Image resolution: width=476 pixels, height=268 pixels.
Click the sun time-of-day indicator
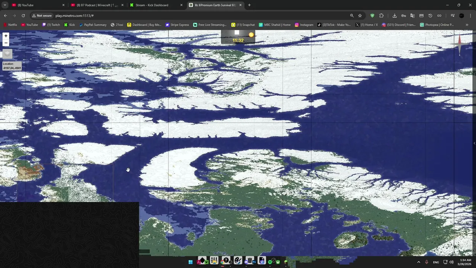click(x=251, y=35)
